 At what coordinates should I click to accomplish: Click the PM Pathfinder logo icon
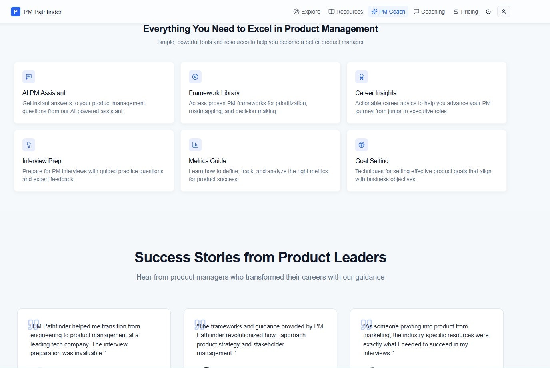tap(15, 12)
